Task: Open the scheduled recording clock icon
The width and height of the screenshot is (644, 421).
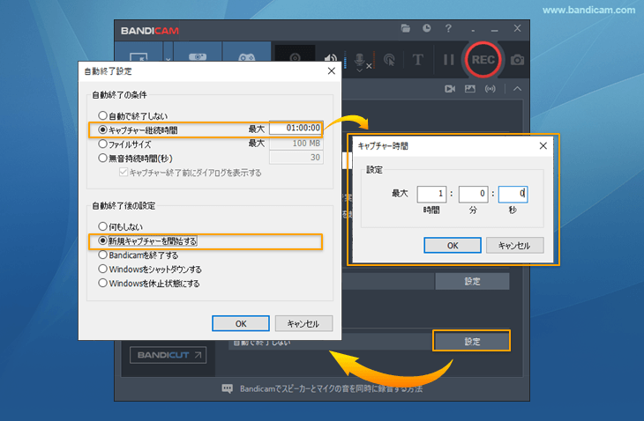Action: tap(427, 28)
